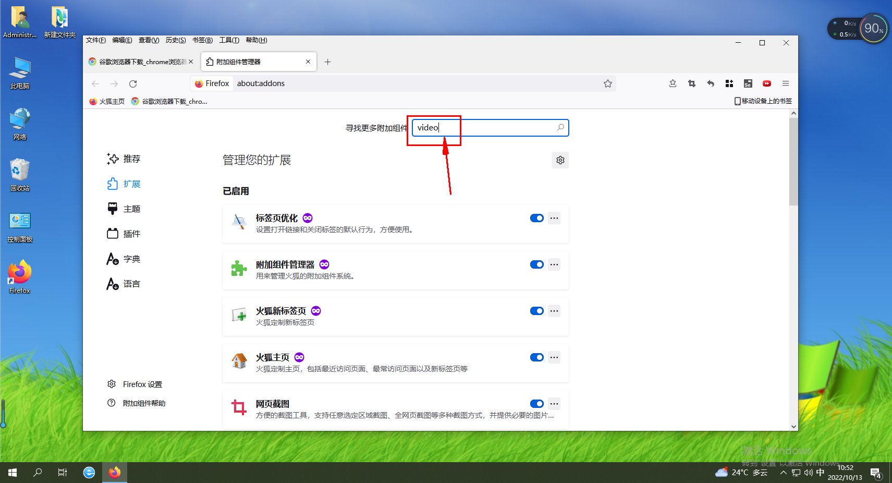Open taskbar search magnifier
The height and width of the screenshot is (483, 892).
coord(38,473)
